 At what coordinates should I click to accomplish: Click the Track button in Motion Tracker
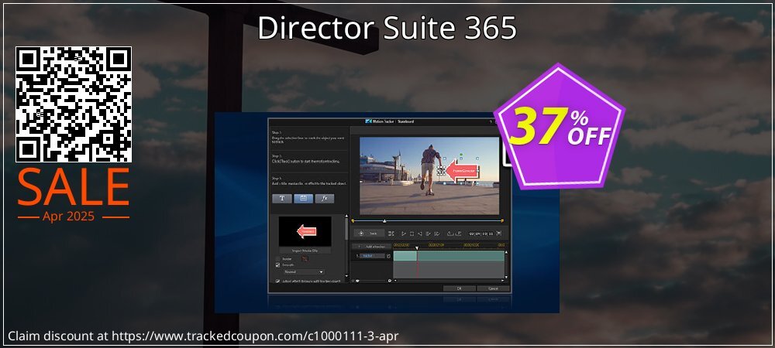pyautogui.click(x=369, y=233)
